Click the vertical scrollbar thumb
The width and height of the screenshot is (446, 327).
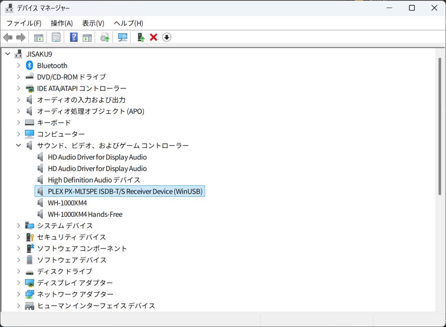pos(440,126)
